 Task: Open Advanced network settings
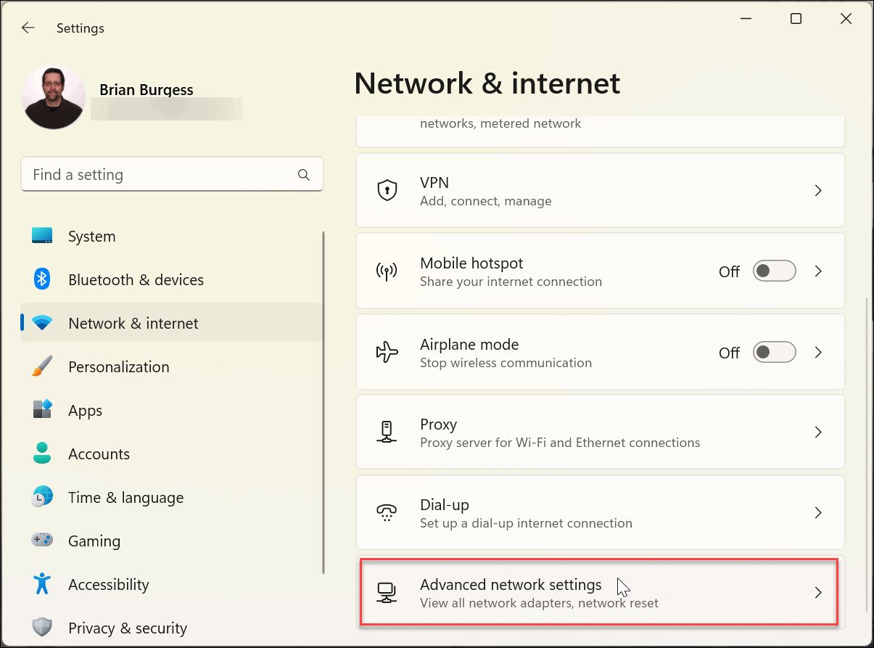(x=600, y=593)
